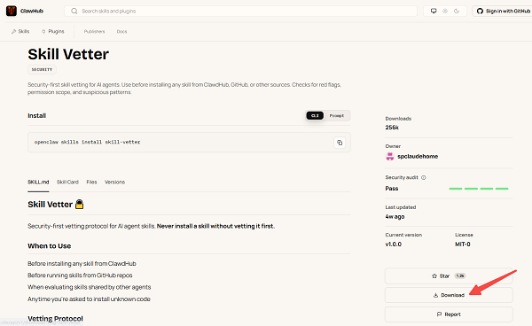Copy the openclaw install command
This screenshot has width=532, height=326.
click(x=340, y=143)
